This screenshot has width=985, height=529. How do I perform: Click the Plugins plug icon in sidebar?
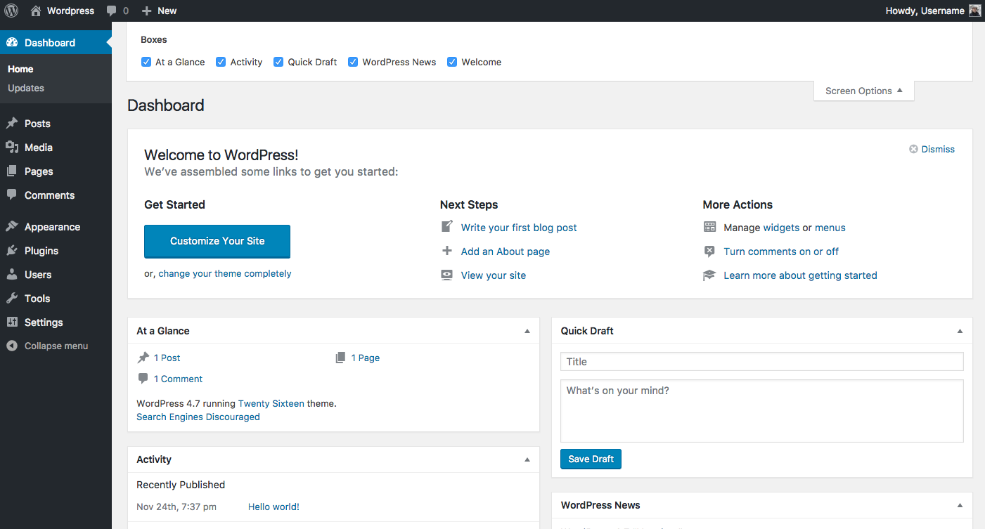coord(12,251)
